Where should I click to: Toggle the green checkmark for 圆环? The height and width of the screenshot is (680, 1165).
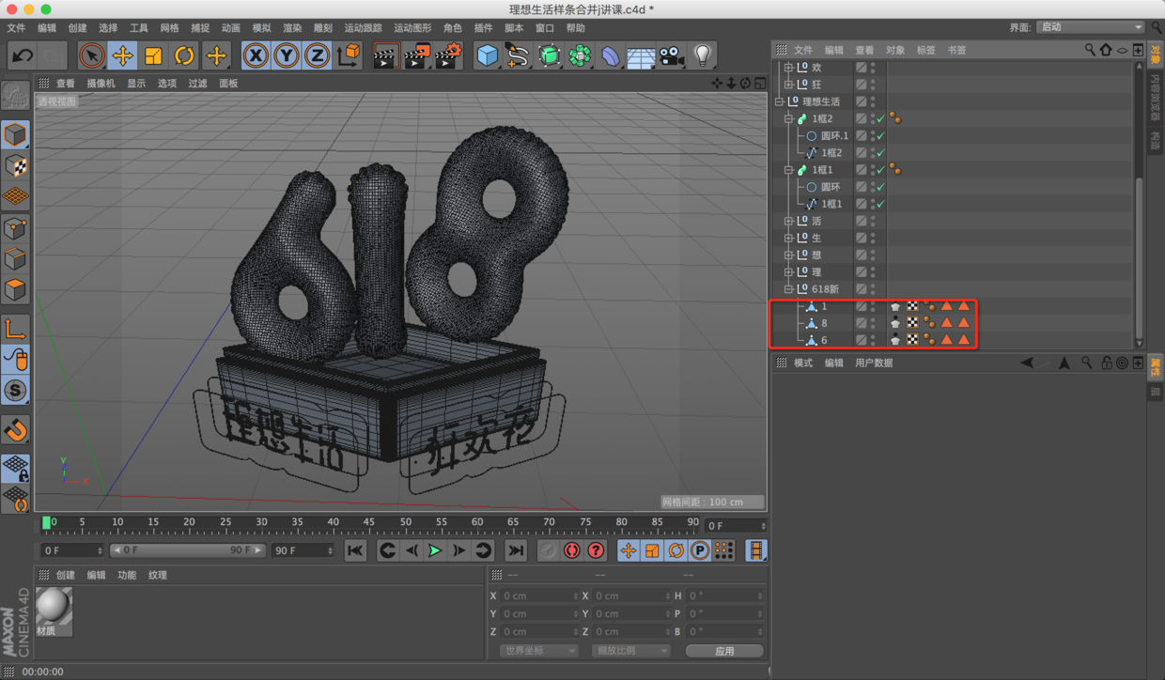coord(880,187)
